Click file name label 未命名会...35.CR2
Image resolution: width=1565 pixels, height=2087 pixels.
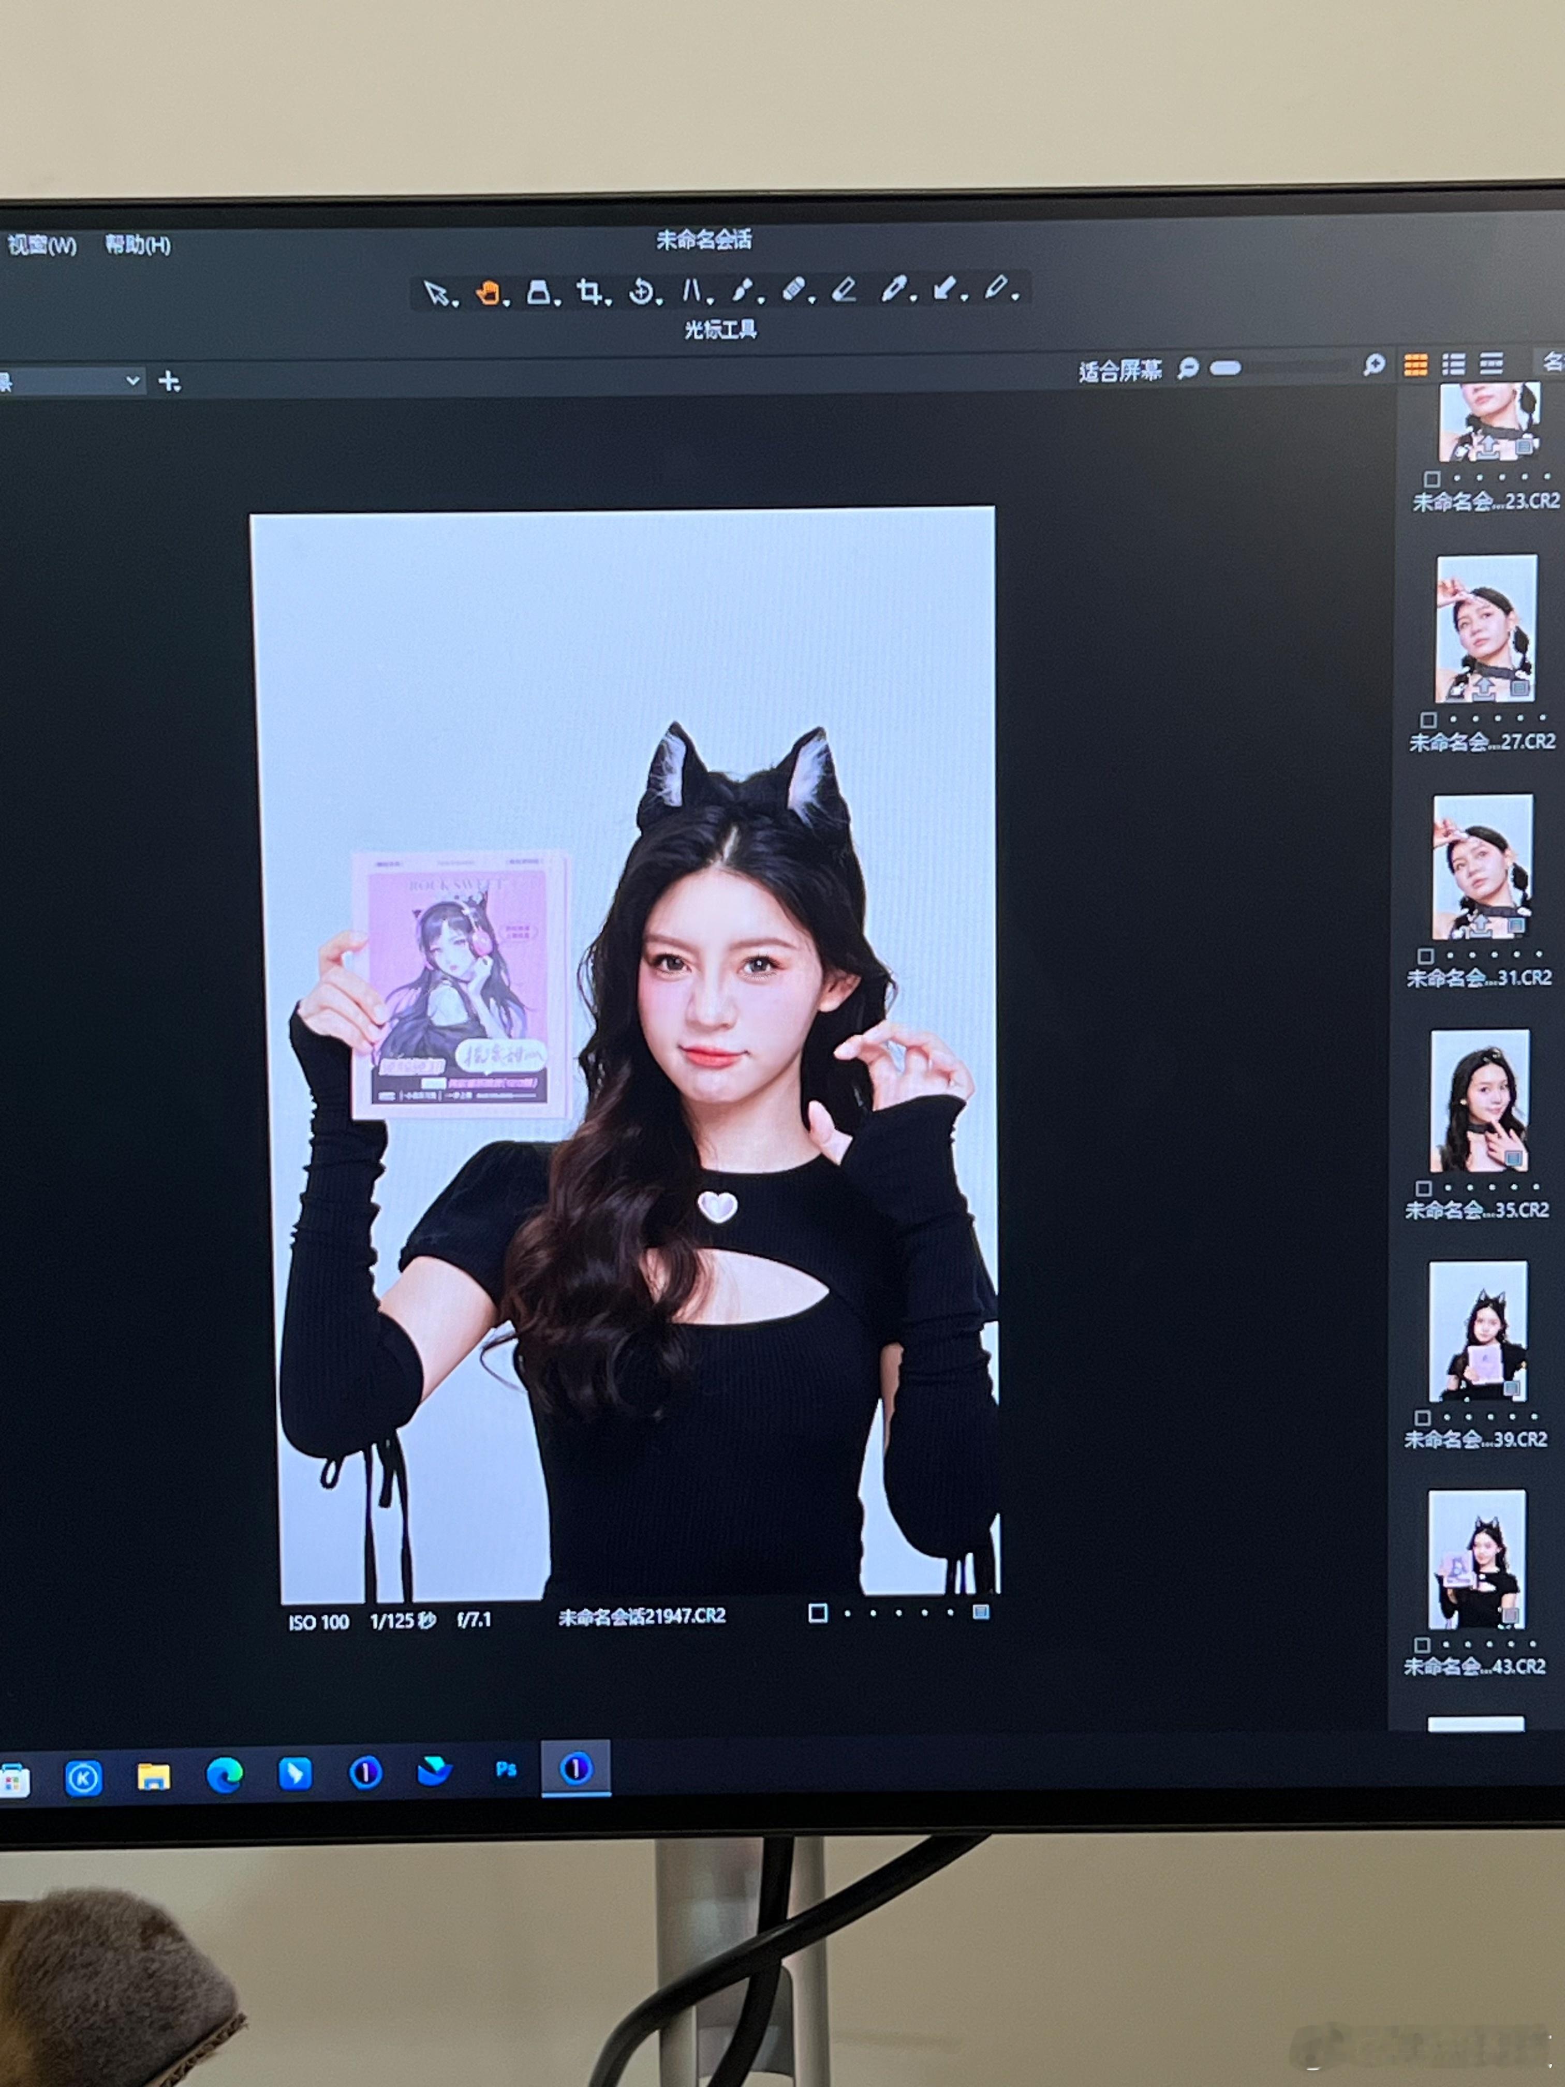pyautogui.click(x=1477, y=1210)
